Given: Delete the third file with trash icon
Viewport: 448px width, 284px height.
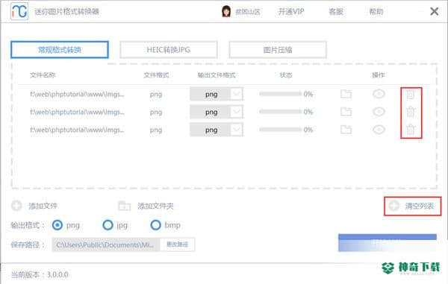Looking at the screenshot, I should pyautogui.click(x=411, y=130).
